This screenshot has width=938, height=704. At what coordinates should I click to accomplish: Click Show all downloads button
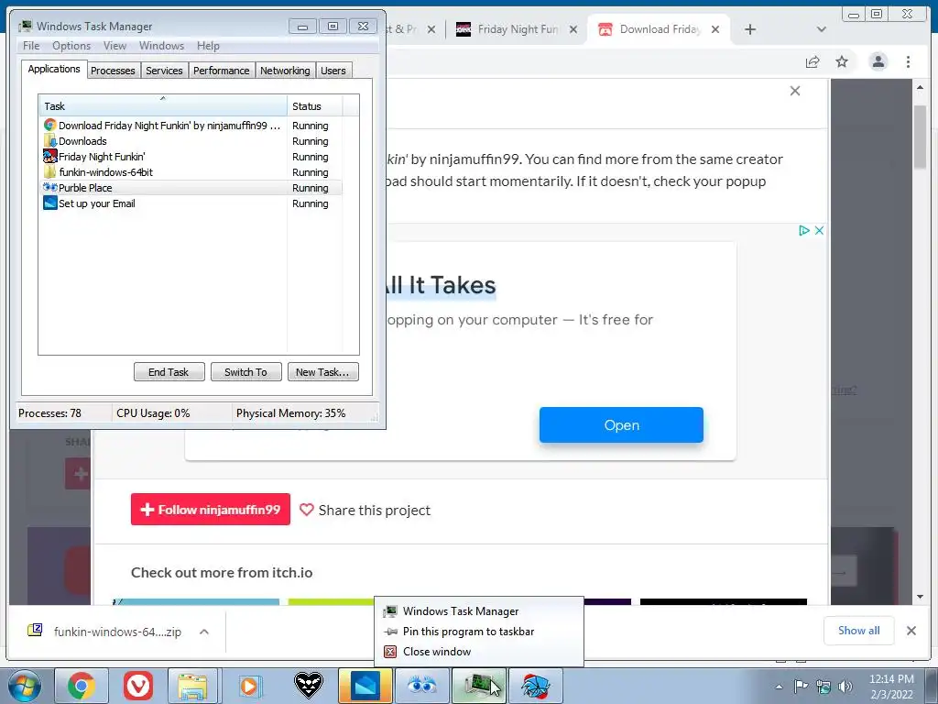[x=858, y=631]
